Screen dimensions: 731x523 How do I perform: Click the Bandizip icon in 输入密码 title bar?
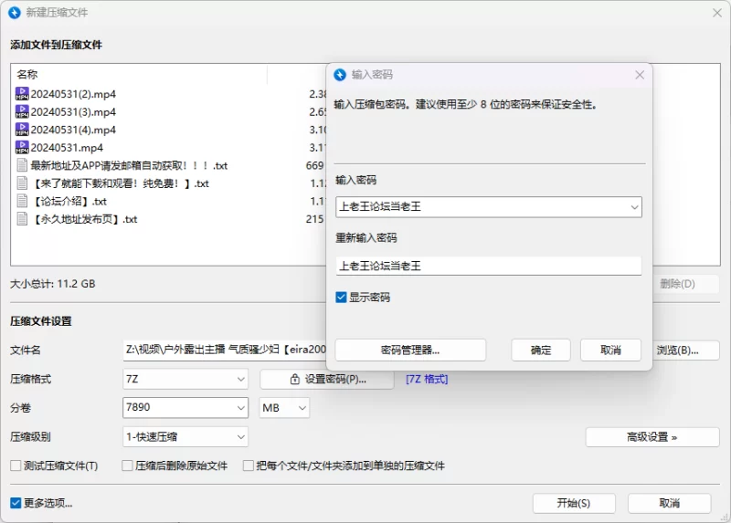[x=341, y=75]
